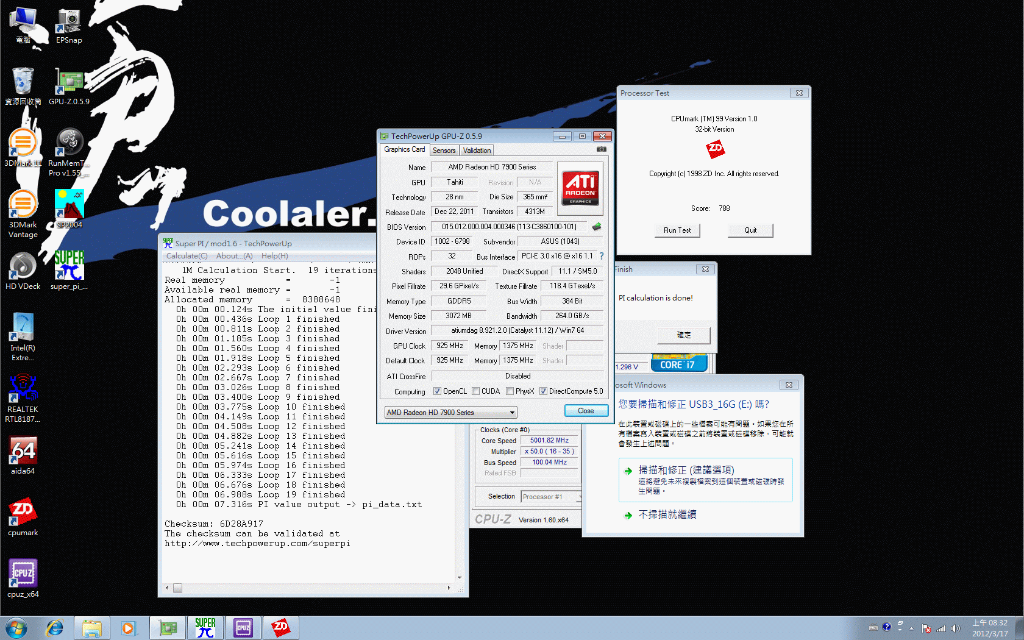Select GPU-Z Graphics Card tab

pyautogui.click(x=405, y=149)
